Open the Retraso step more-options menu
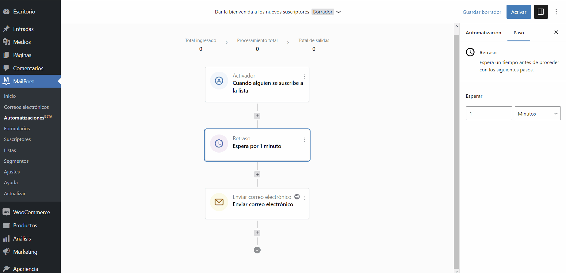Screen dimensions: 566x273 pyautogui.click(x=304, y=140)
